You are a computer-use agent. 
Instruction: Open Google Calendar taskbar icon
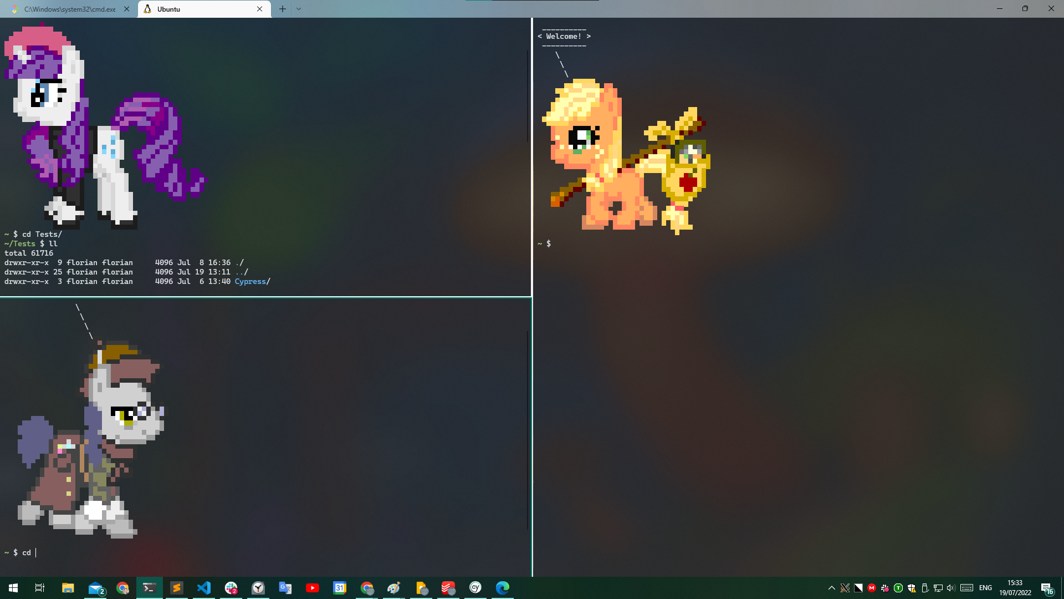pyautogui.click(x=340, y=588)
